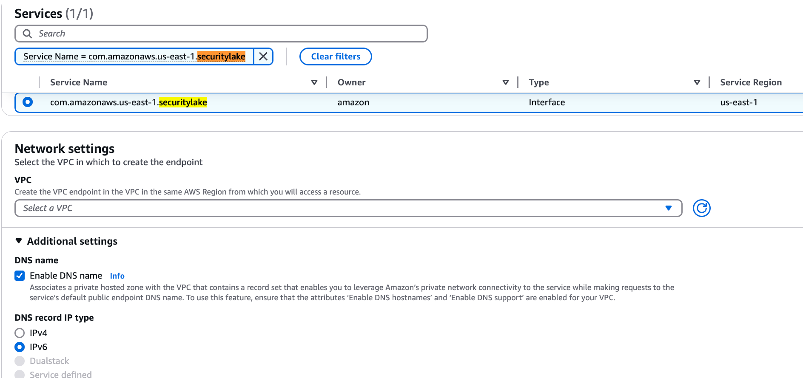This screenshot has height=378, width=803.
Task: Open the Info link for DNS name
Action: point(117,276)
